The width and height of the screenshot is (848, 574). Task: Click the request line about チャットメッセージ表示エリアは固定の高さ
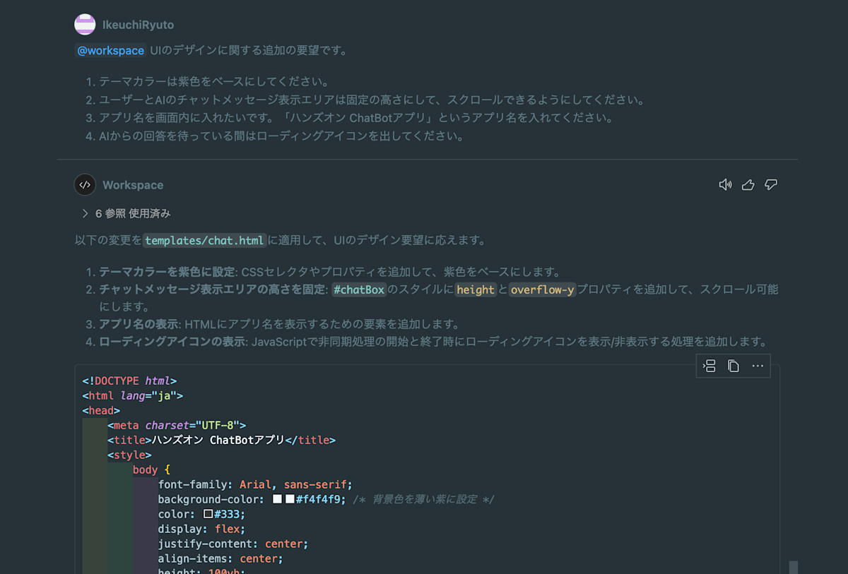click(372, 100)
